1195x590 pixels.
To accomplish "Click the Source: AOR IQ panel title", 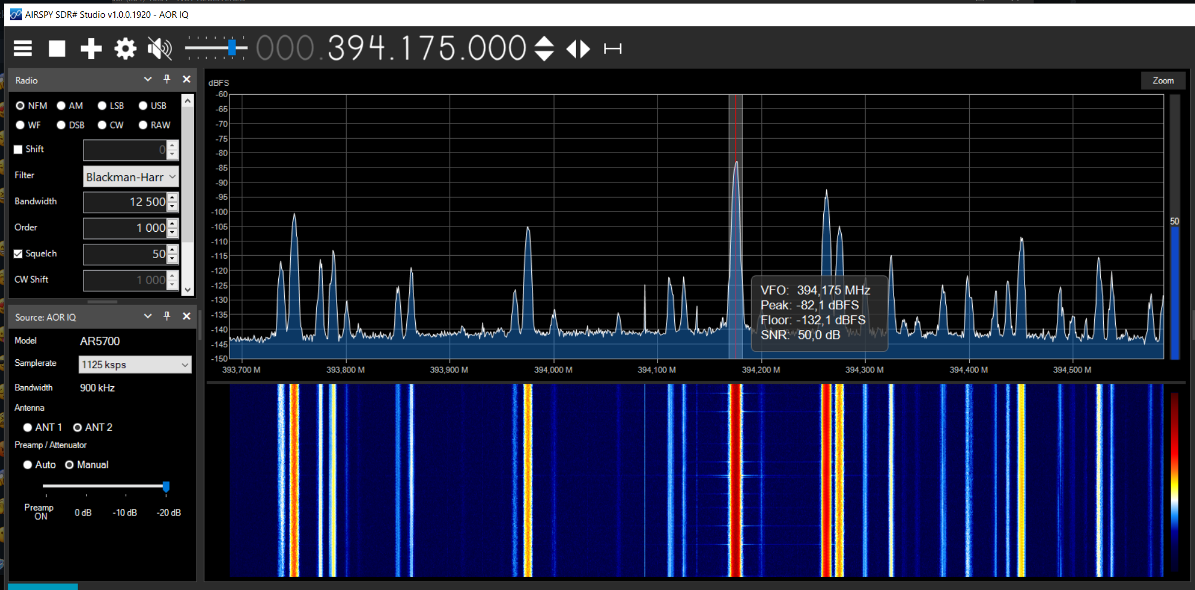I will coord(46,317).
